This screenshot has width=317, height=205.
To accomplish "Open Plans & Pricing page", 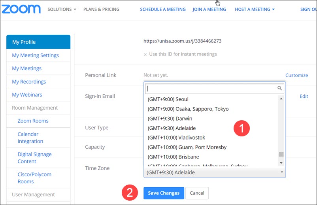I will [x=101, y=9].
